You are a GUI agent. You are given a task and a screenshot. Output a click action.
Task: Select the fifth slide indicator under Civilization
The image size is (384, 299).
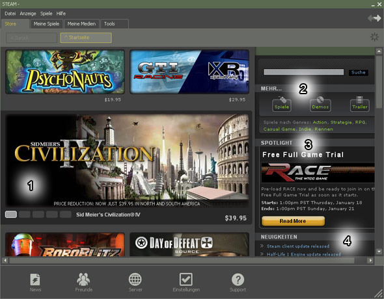(x=66, y=214)
